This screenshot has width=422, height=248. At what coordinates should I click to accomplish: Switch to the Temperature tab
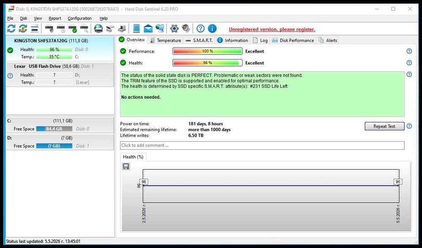click(x=166, y=40)
